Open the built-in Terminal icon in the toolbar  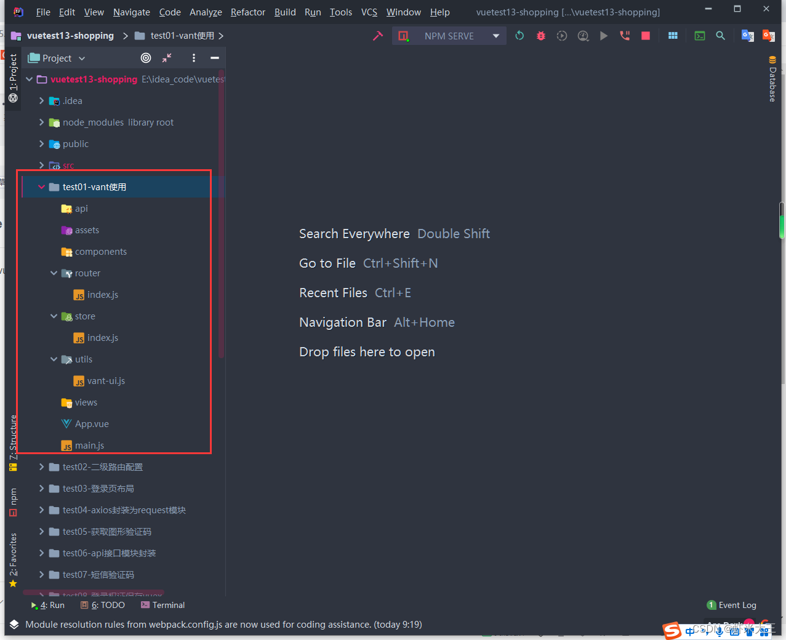(x=699, y=36)
